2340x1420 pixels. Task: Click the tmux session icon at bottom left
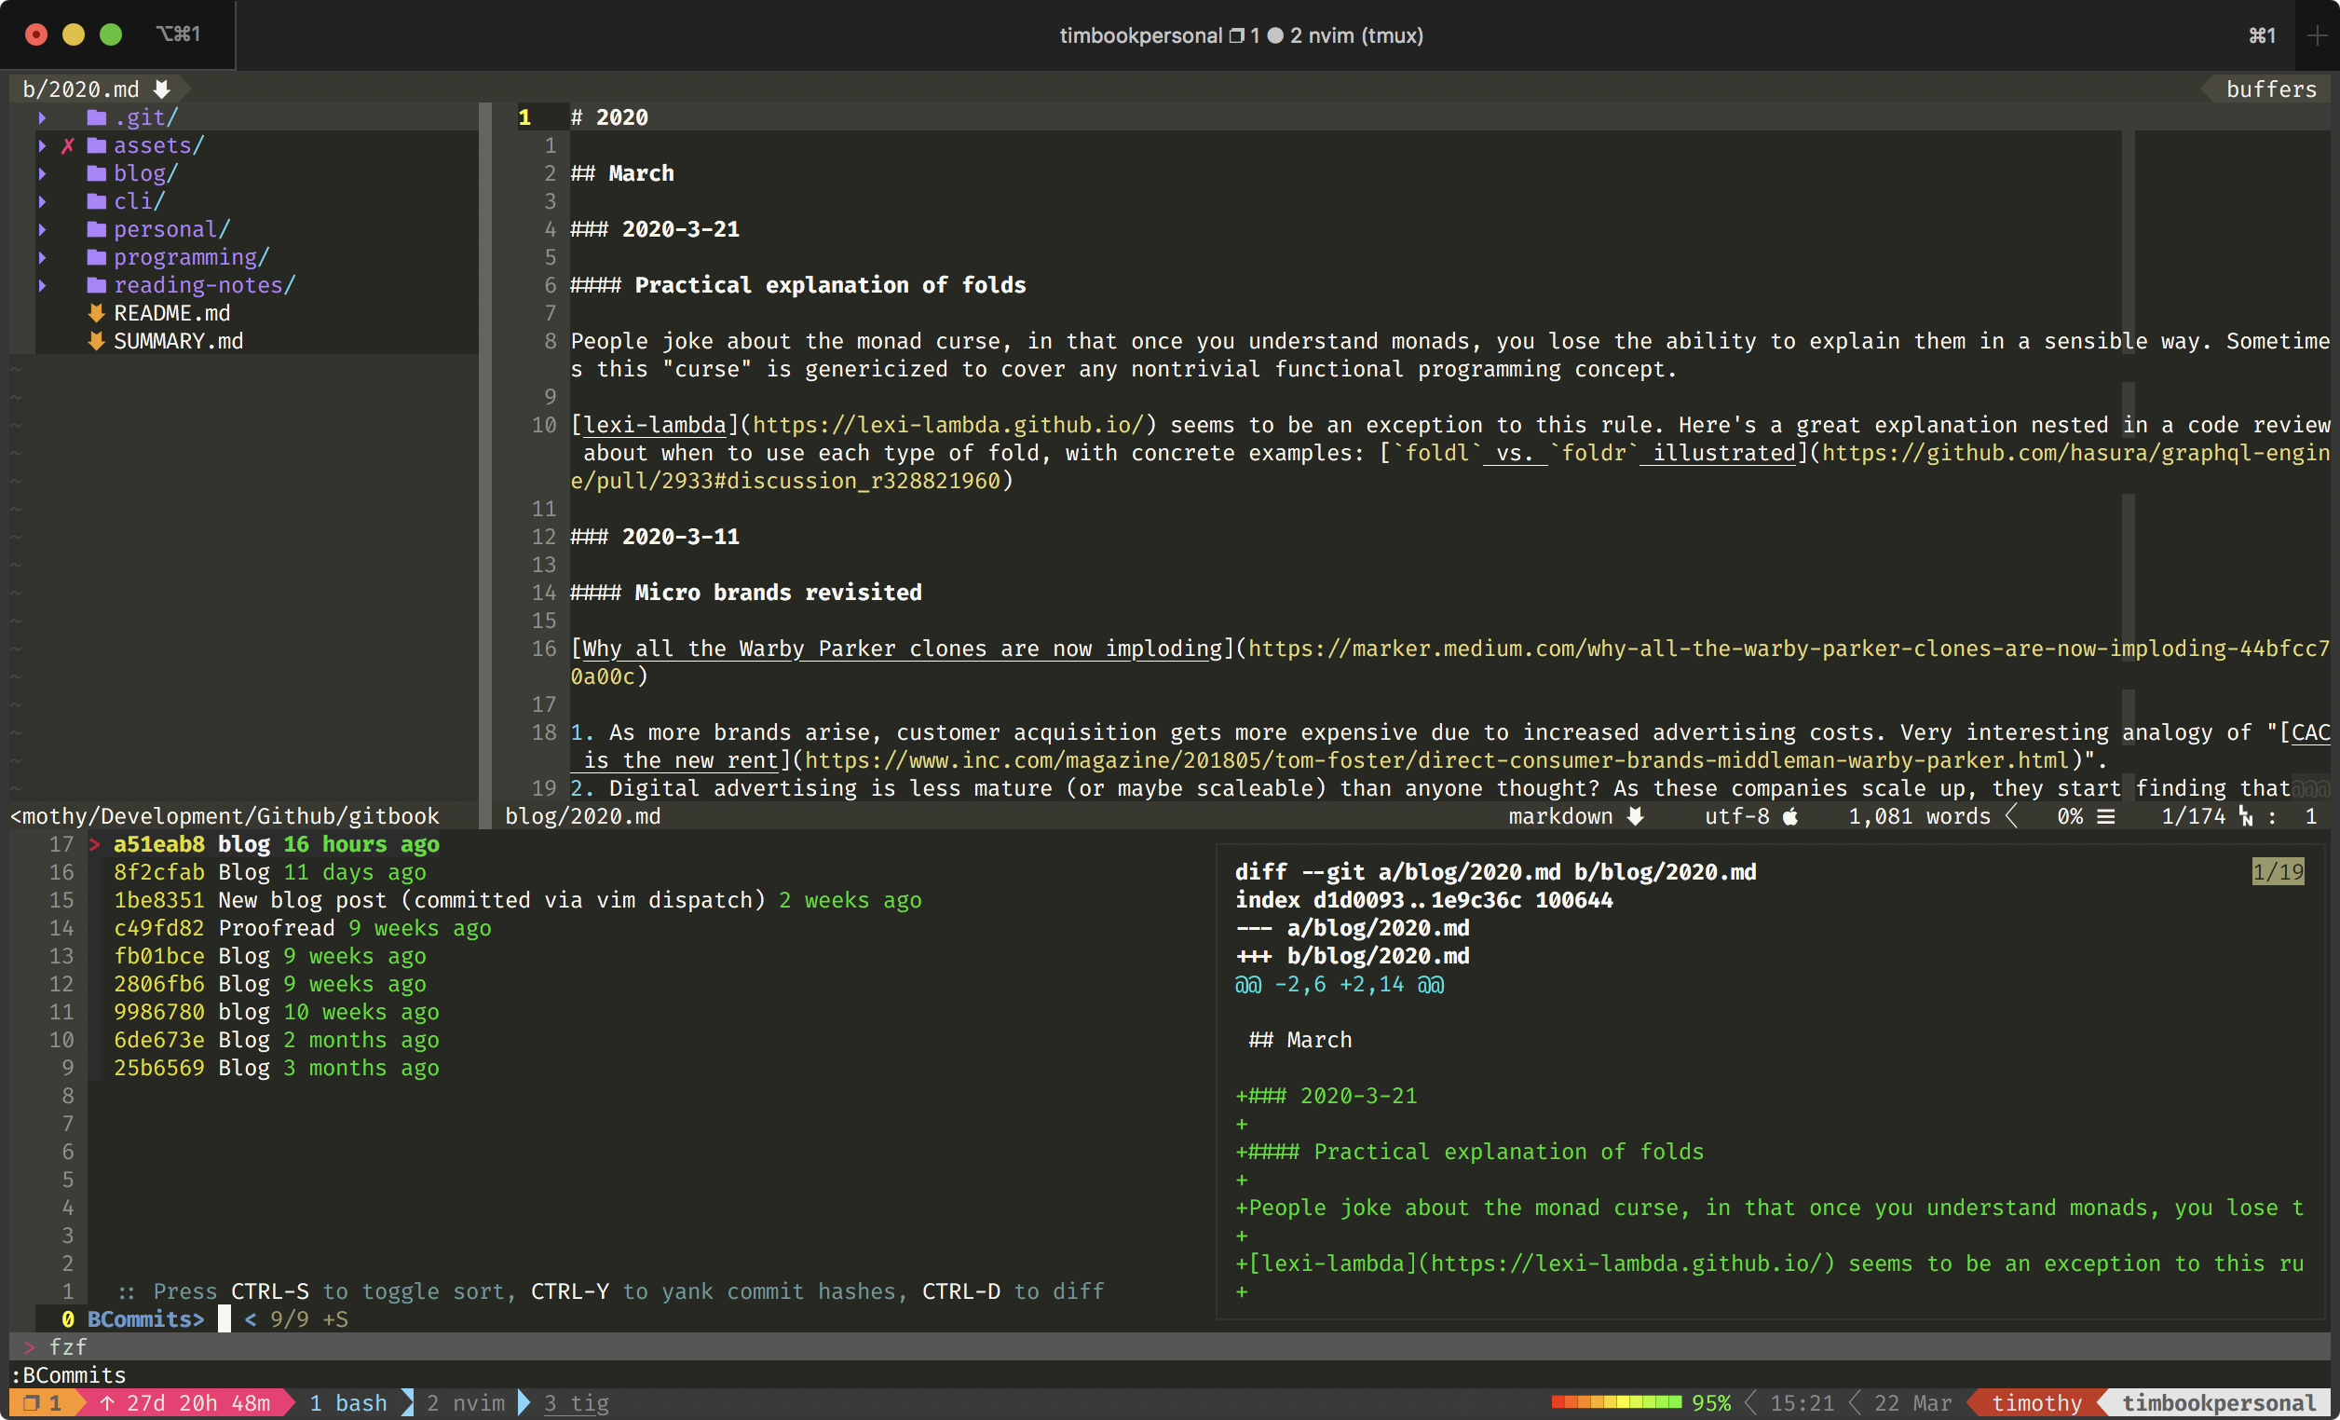click(32, 1403)
